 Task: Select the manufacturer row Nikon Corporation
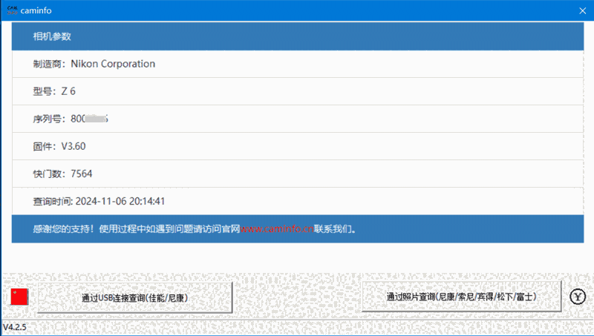(x=298, y=64)
